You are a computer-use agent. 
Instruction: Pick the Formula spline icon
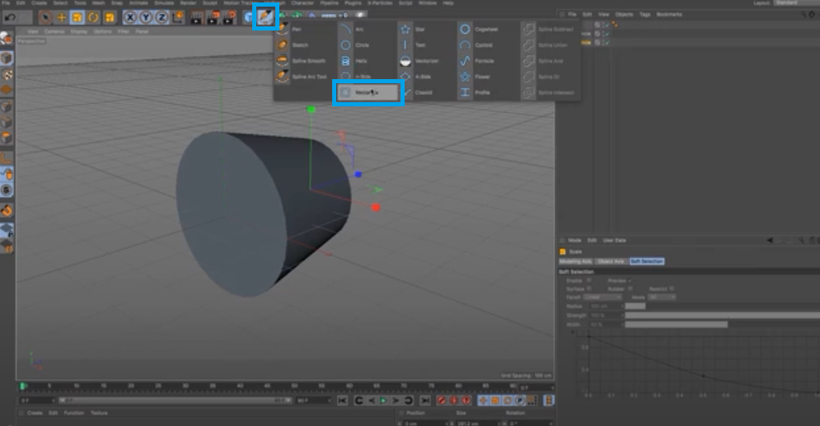tap(465, 61)
